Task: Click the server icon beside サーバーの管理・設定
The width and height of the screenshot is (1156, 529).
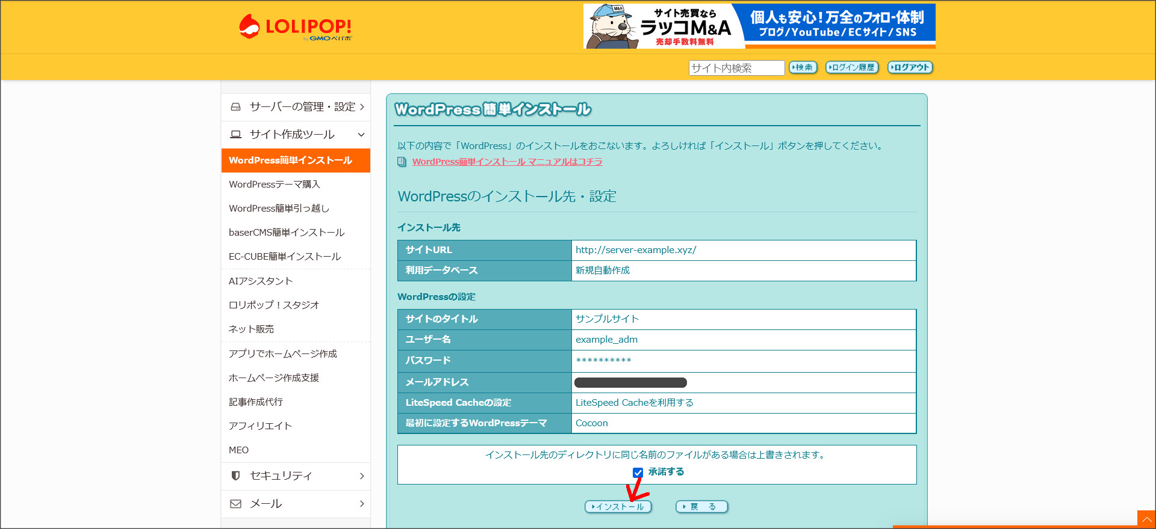Action: [x=236, y=107]
